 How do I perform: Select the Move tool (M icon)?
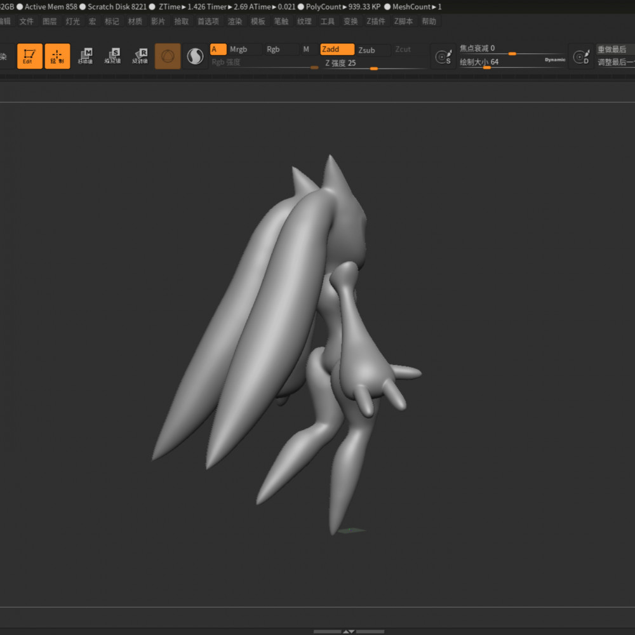(x=85, y=56)
